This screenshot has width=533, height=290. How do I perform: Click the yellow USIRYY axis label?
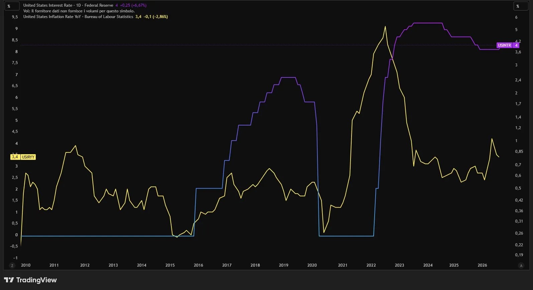tap(28, 157)
